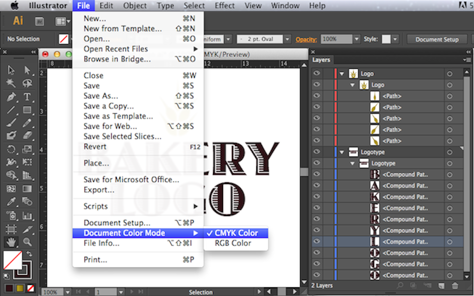The width and height of the screenshot is (474, 296).
Task: Delete selection with Layers trash icon
Action: pyautogui.click(x=455, y=286)
